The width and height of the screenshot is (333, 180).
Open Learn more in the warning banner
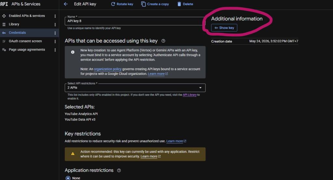151,157
